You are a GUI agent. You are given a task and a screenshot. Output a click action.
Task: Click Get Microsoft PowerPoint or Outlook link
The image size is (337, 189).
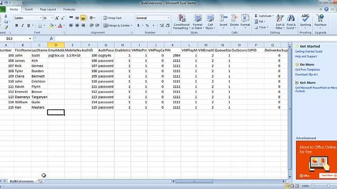[316, 89]
